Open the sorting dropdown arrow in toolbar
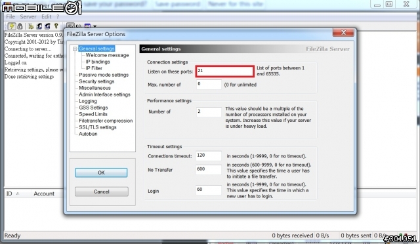The image size is (420, 244). click(x=94, y=26)
